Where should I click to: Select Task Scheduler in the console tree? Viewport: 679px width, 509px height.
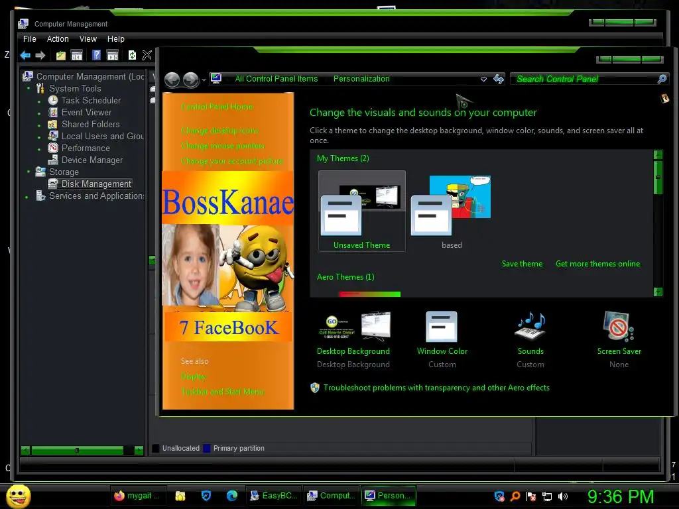coord(91,101)
